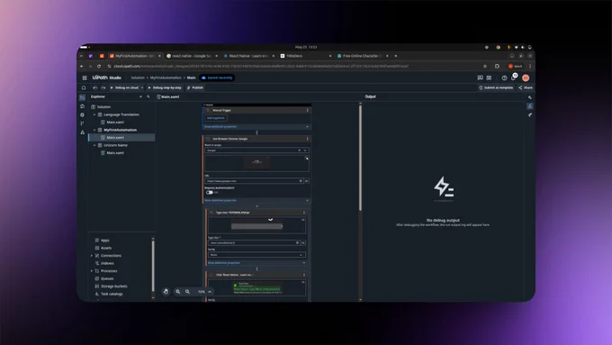Open the Work in scope dropdown
This screenshot has height=345, width=612.
305,150
